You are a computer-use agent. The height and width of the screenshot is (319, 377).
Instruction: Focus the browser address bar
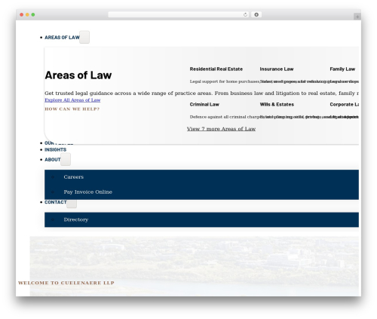(x=176, y=15)
